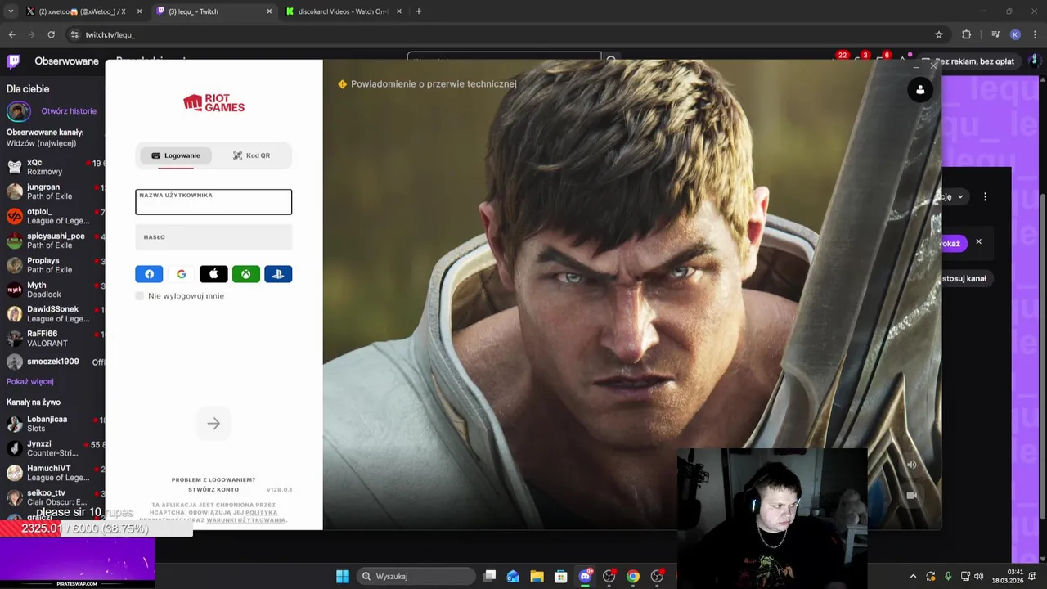Focus the Nazwa użytkownika field
1047x589 pixels.
click(213, 202)
